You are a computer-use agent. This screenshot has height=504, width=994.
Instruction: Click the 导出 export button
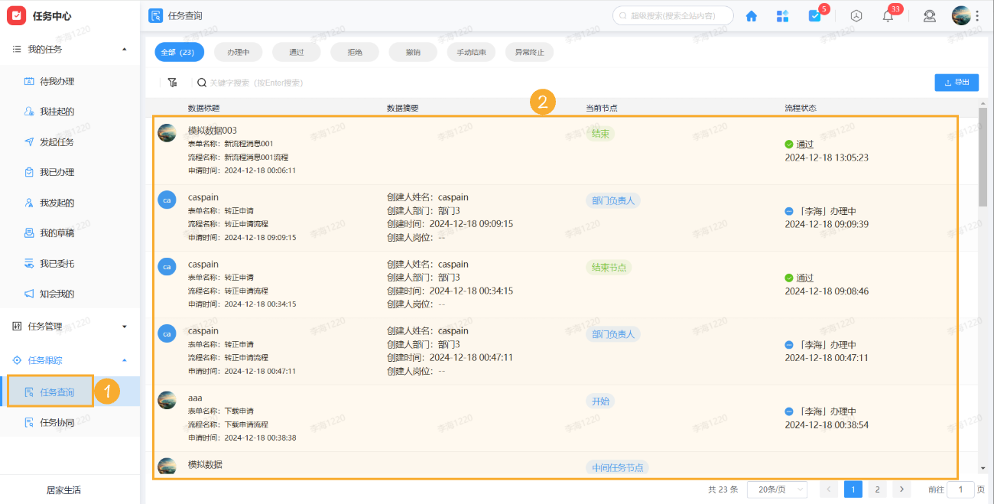tap(957, 82)
